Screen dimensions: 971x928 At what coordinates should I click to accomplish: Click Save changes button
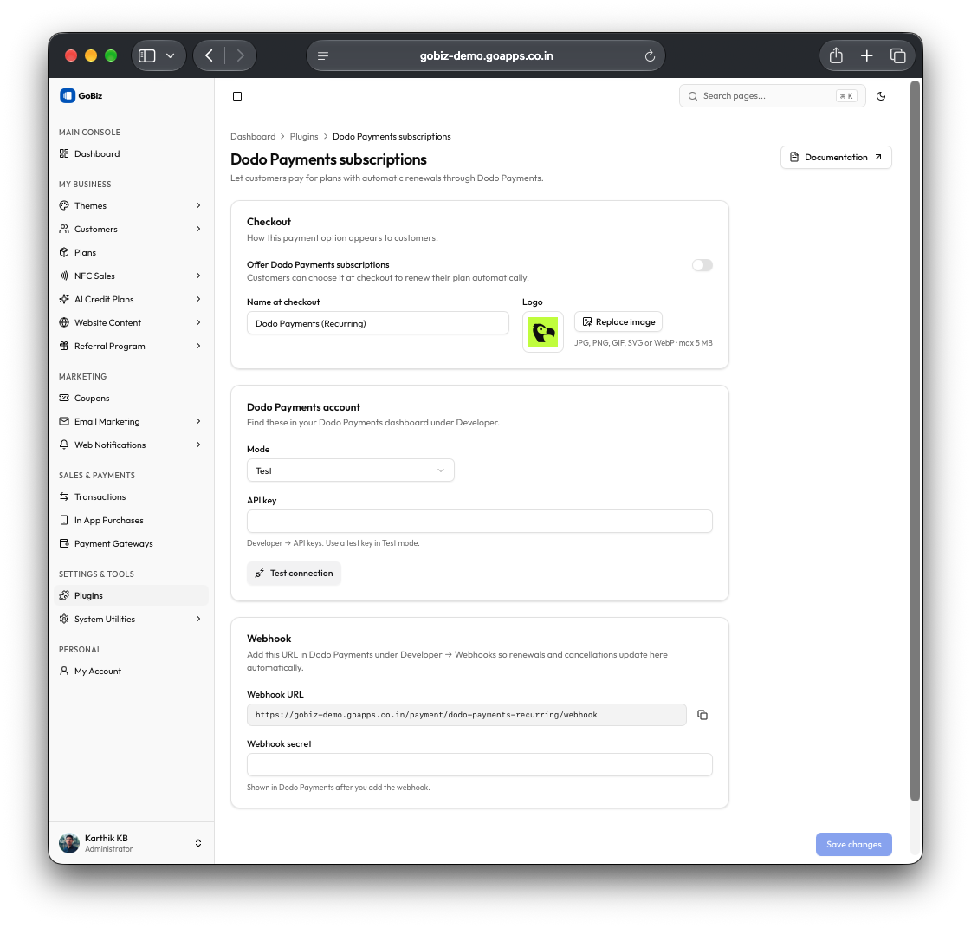(x=853, y=844)
